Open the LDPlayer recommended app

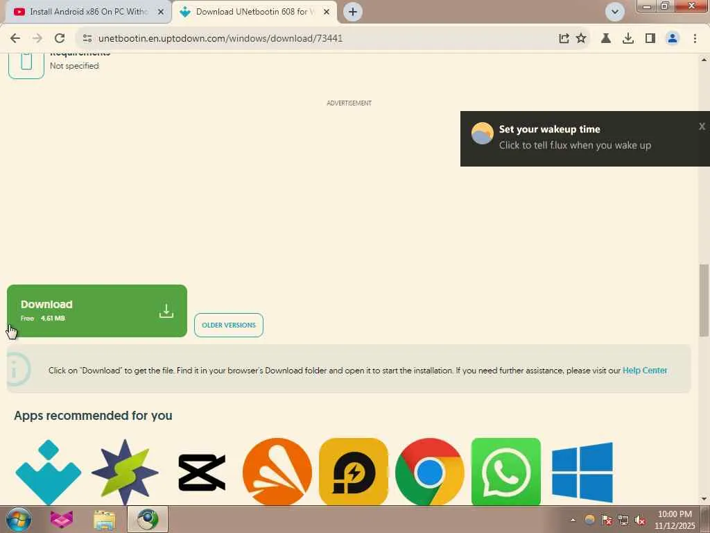pyautogui.click(x=354, y=472)
